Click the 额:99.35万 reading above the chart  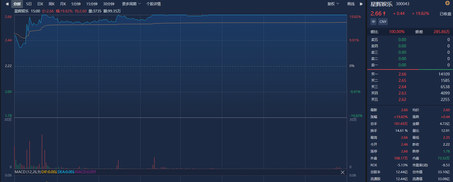point(112,11)
